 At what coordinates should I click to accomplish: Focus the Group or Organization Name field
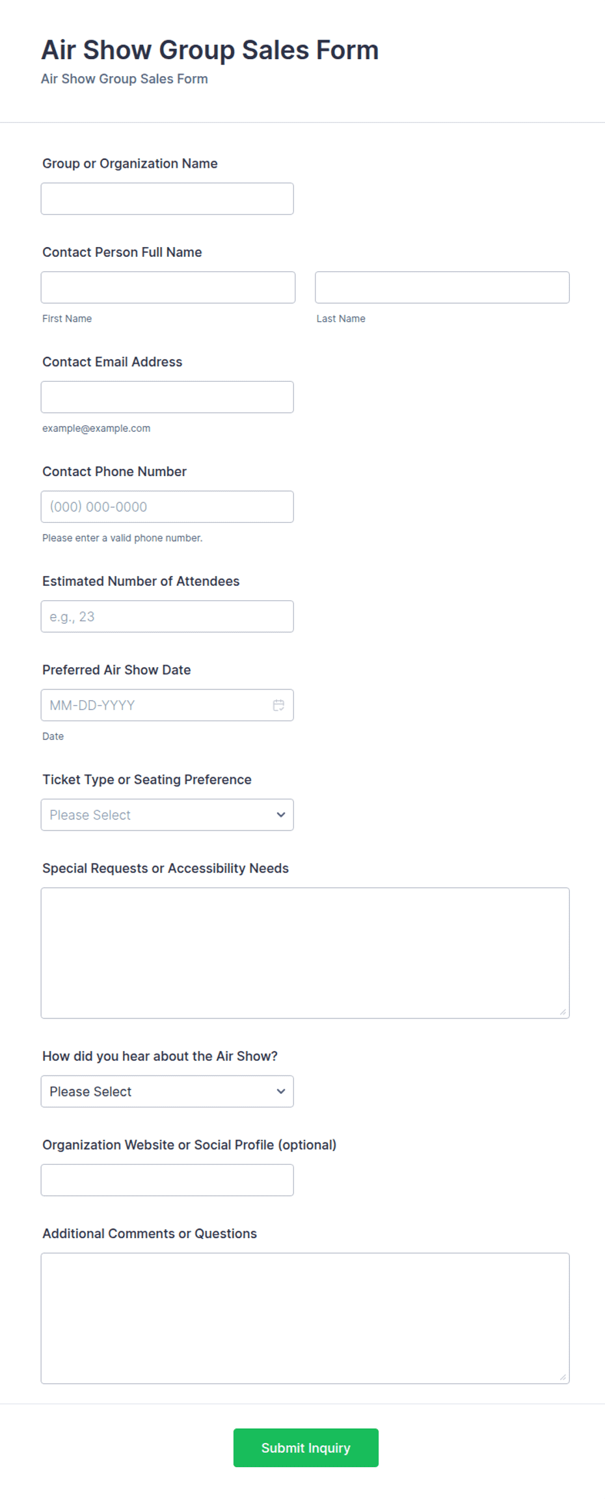167,199
